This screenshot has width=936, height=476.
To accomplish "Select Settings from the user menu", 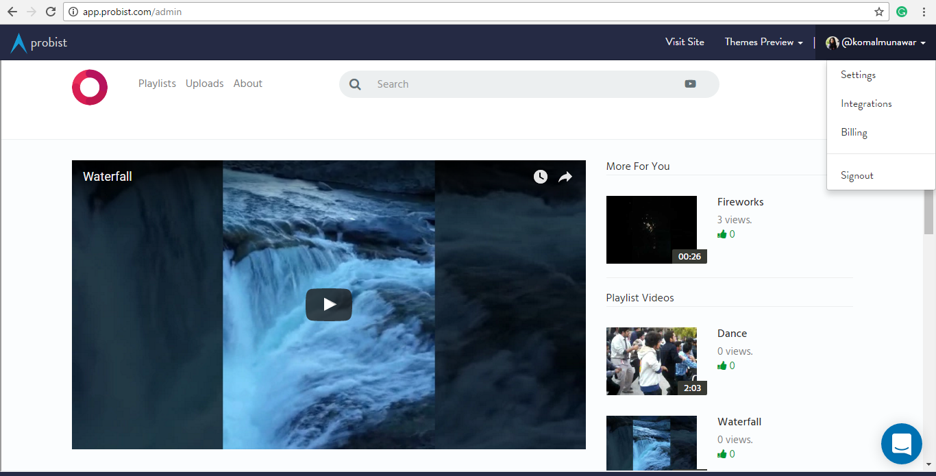I will tap(858, 75).
